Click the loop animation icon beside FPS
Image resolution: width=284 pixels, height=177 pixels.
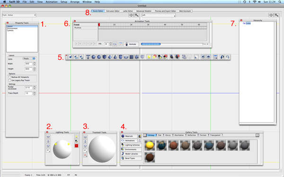tap(115, 44)
